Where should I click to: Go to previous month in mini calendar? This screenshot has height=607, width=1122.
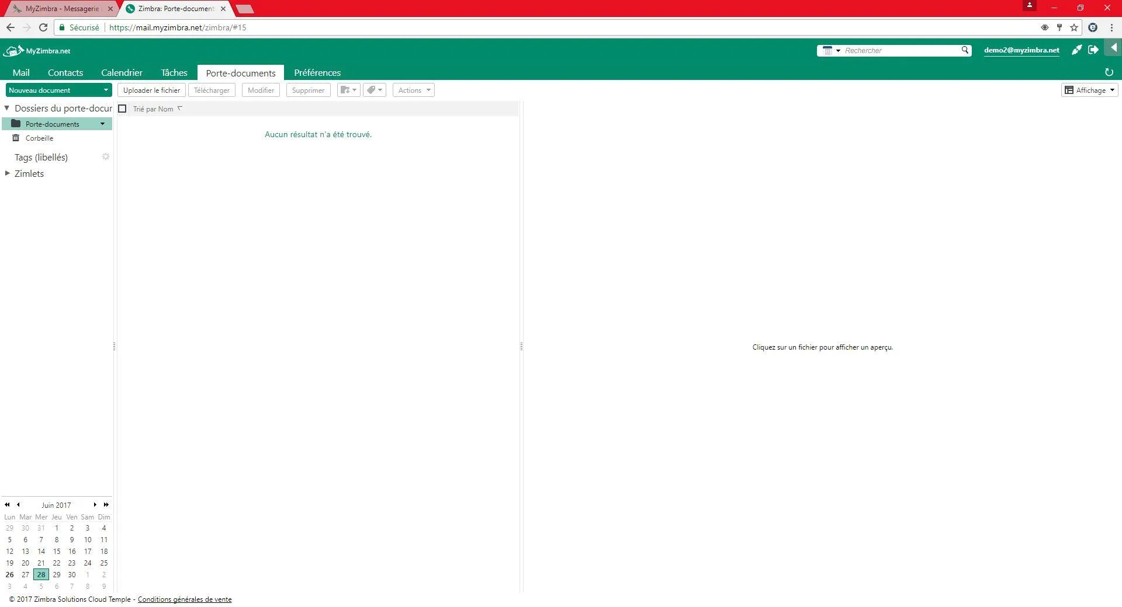18,505
